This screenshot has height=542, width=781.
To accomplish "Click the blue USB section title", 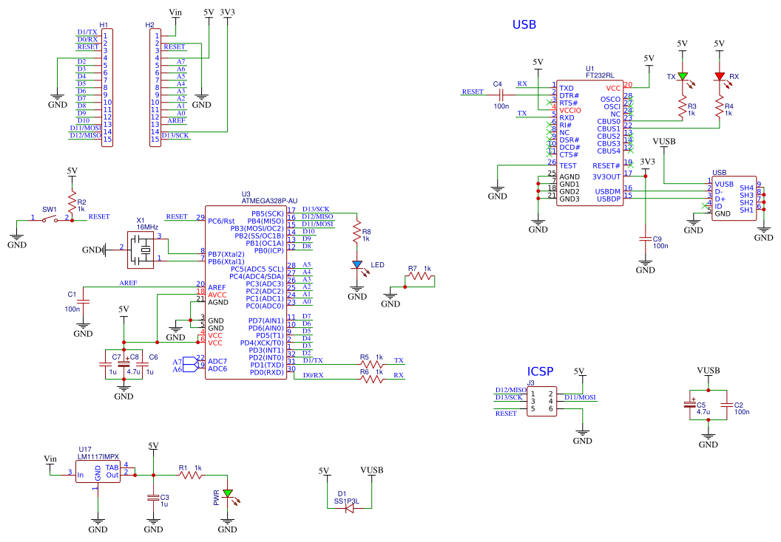I will (x=524, y=24).
